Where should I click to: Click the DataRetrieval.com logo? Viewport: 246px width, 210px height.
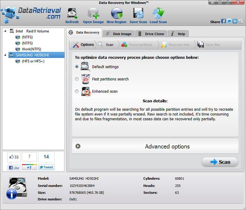pyautogui.click(x=31, y=14)
